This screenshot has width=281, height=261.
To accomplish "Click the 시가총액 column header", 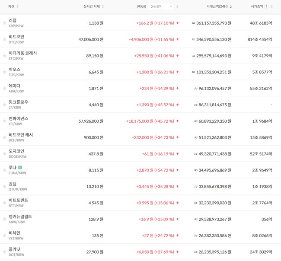I will pos(257,6).
